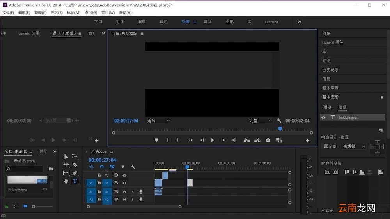Toggle V1 track output eye

tap(124, 183)
